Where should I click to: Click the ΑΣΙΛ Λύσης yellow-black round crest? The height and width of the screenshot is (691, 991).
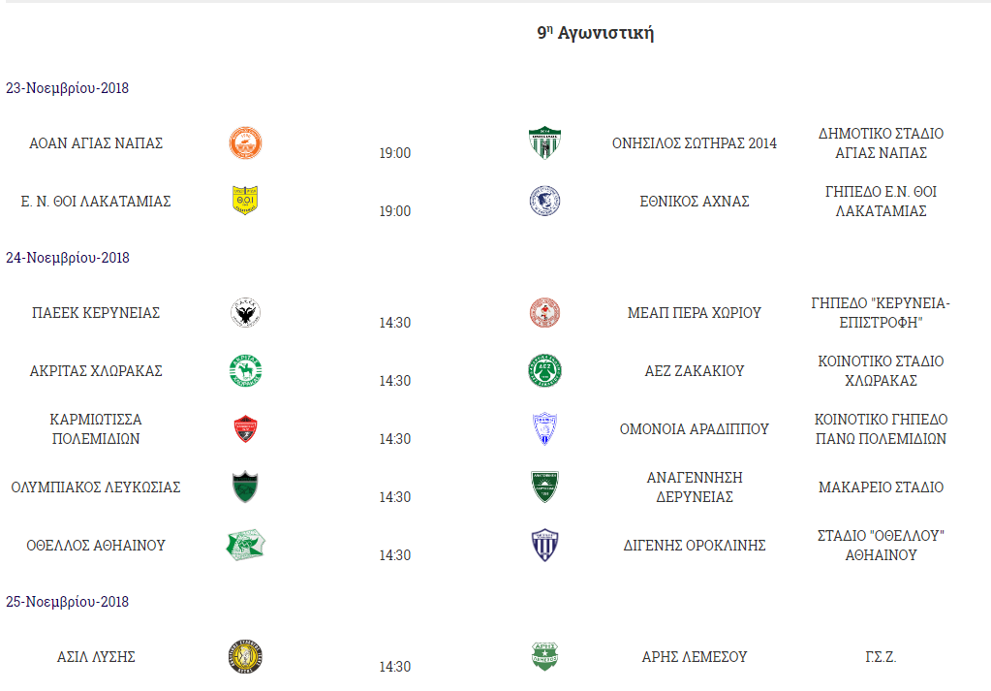pyautogui.click(x=245, y=656)
